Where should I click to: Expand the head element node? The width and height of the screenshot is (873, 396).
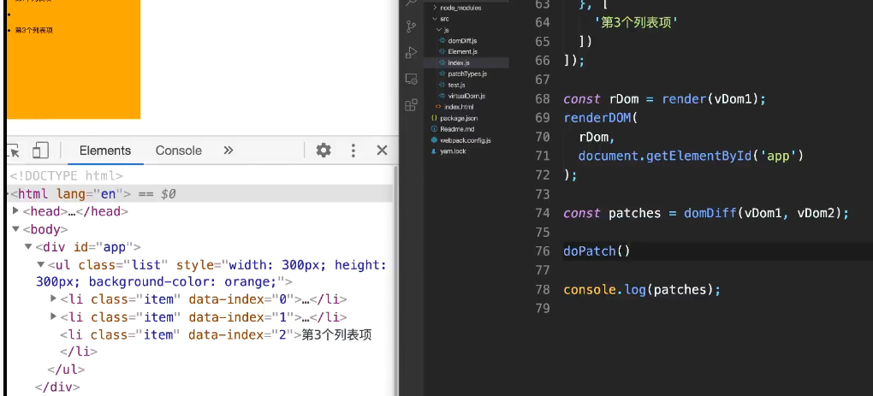(15, 210)
